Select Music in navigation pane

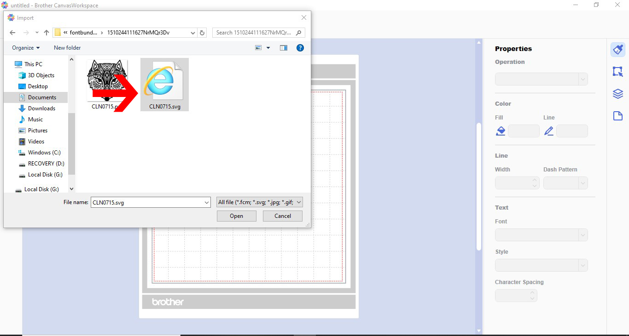[x=35, y=120]
